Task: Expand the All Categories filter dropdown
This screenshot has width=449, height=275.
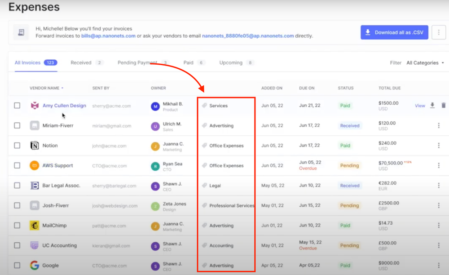Action: click(x=425, y=63)
